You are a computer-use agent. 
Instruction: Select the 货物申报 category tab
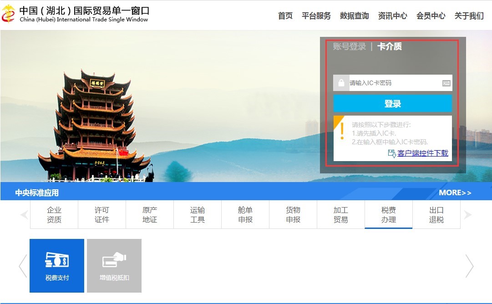[x=293, y=215]
